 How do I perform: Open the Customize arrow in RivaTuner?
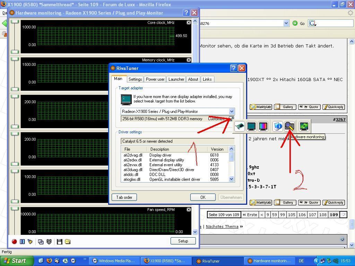pyautogui.click(x=231, y=118)
